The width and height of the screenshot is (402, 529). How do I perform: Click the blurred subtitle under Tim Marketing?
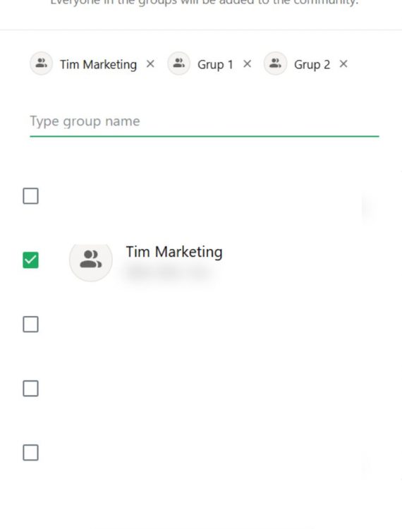click(x=170, y=272)
